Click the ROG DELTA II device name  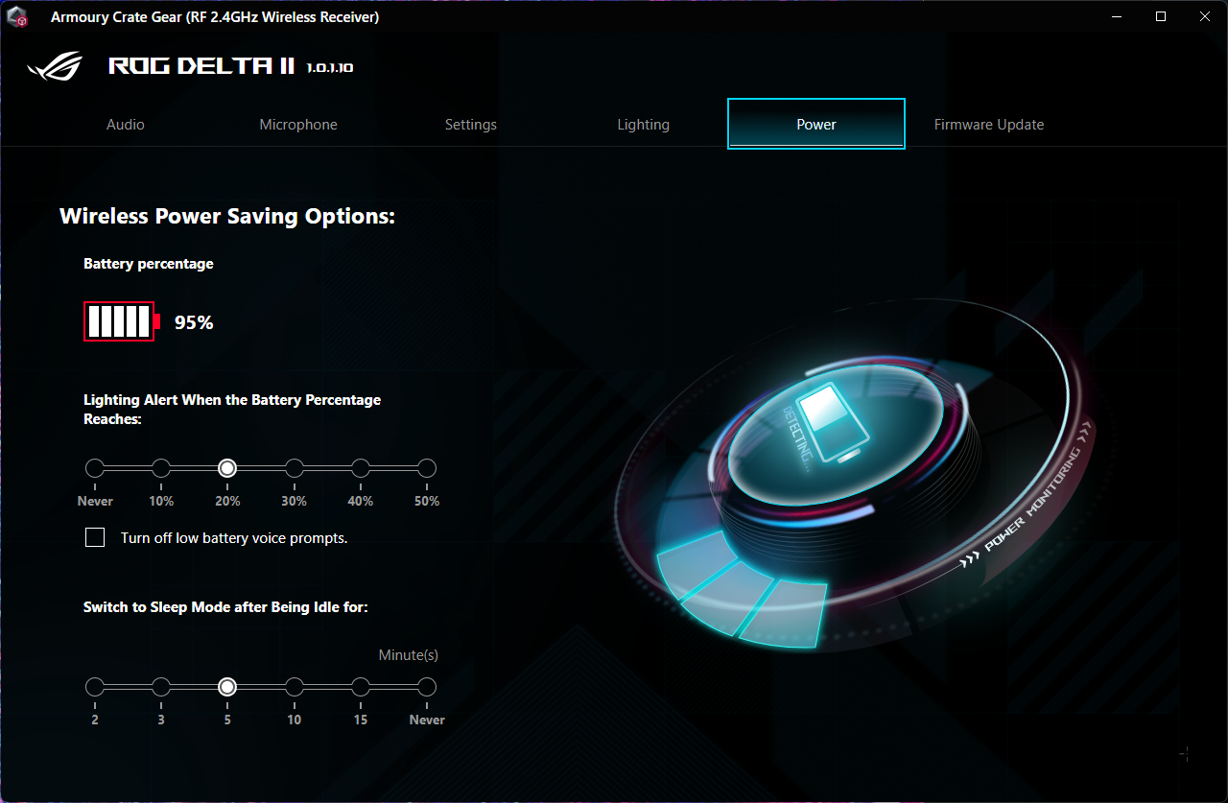pyautogui.click(x=203, y=66)
